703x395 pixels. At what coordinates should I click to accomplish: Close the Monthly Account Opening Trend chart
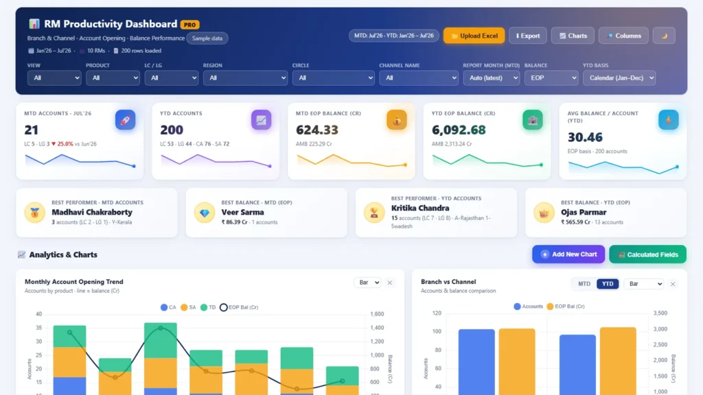click(x=390, y=283)
